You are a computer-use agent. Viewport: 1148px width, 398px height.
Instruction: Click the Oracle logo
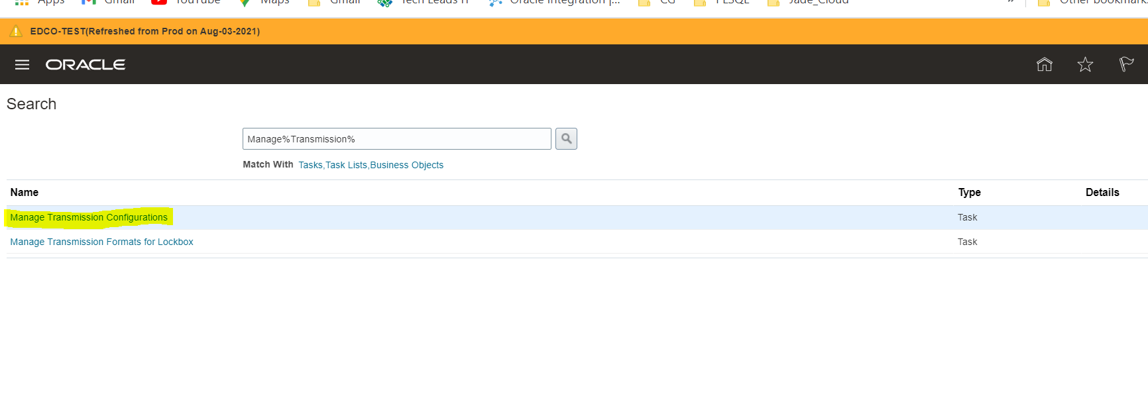coord(86,65)
